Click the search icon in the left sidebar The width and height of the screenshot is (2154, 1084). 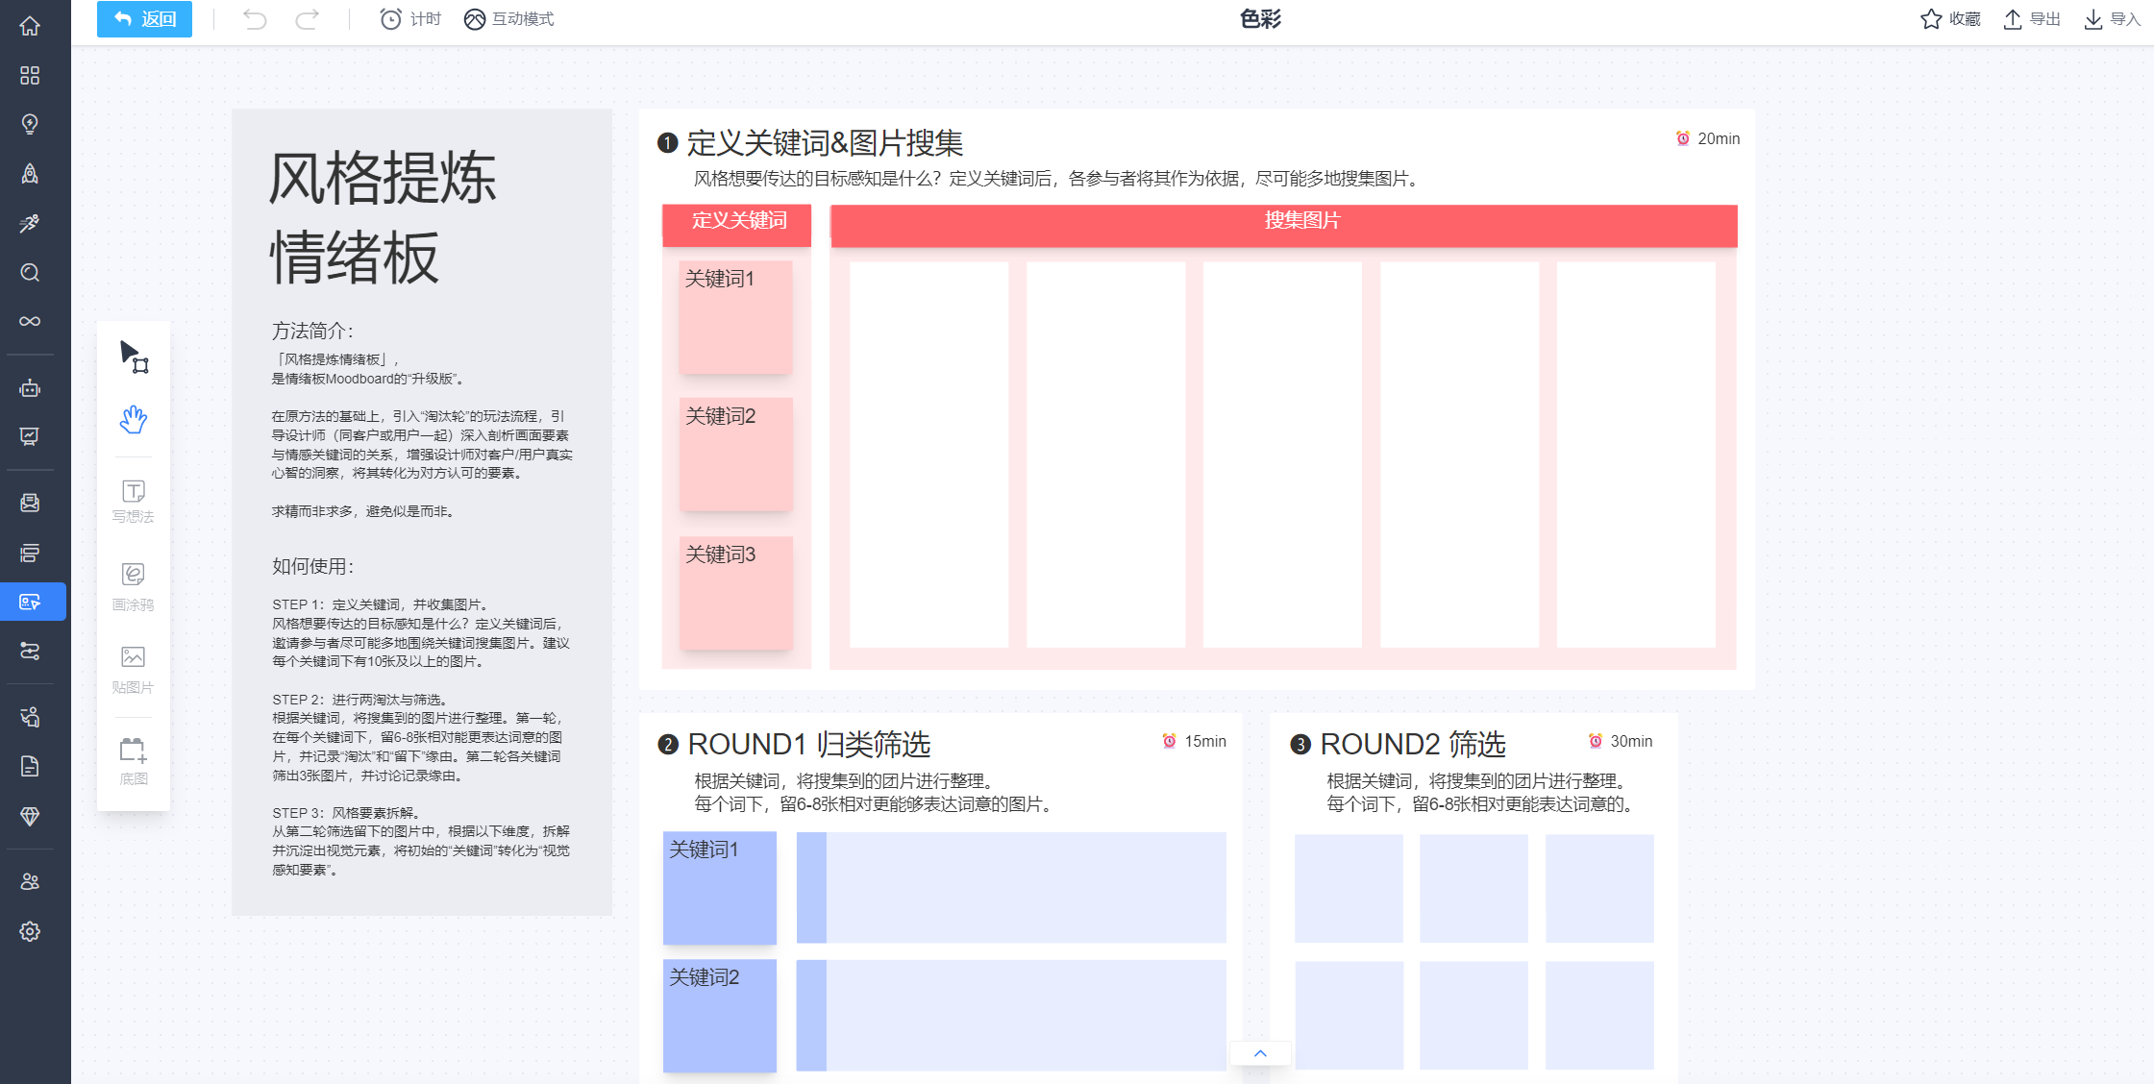pyautogui.click(x=30, y=273)
